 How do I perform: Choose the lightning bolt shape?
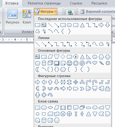(101, 63)
